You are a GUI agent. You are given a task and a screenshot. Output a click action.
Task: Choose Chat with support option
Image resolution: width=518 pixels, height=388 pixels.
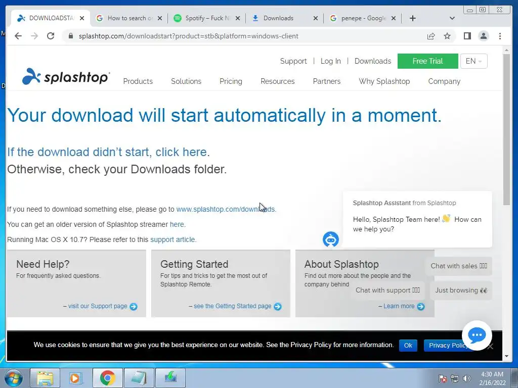pos(387,290)
